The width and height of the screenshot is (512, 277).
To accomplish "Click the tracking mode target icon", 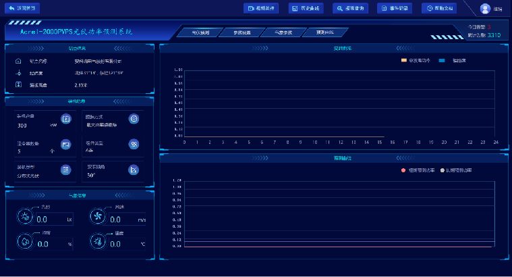I will click(134, 118).
